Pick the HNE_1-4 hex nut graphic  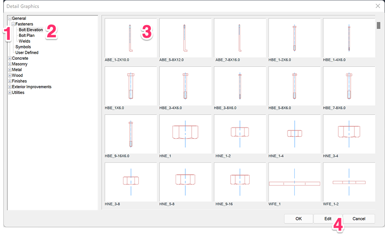pos(294,134)
